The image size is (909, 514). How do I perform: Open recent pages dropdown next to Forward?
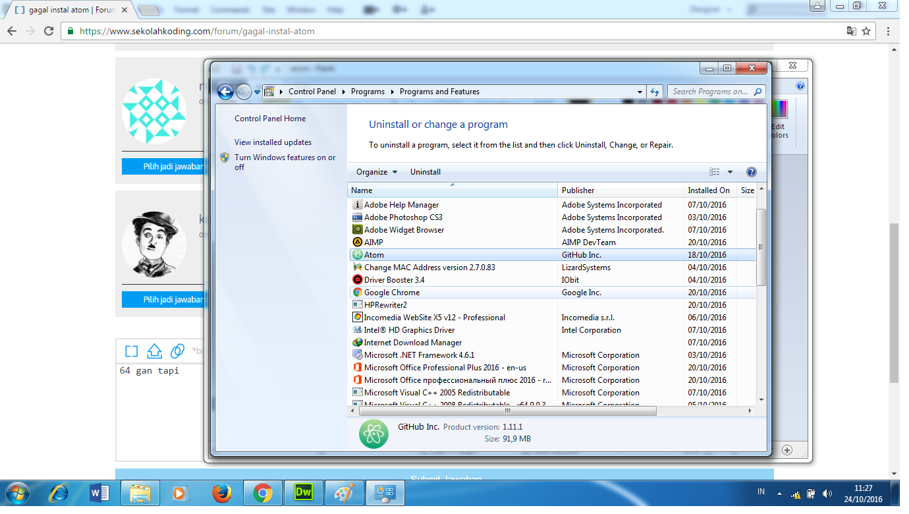click(257, 92)
